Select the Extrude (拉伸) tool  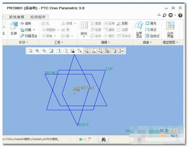point(14,28)
